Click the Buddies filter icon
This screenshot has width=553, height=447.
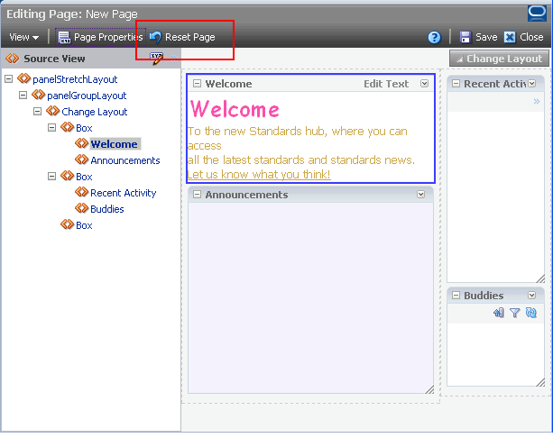[x=515, y=313]
